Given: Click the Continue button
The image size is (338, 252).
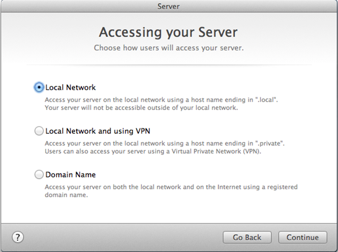Looking at the screenshot, I should [302, 237].
